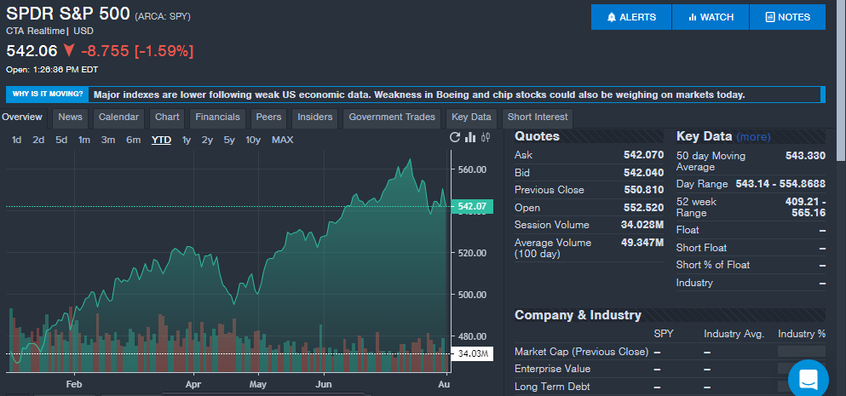Click the Long Term Debt row label
The width and height of the screenshot is (846, 396).
[x=552, y=387]
